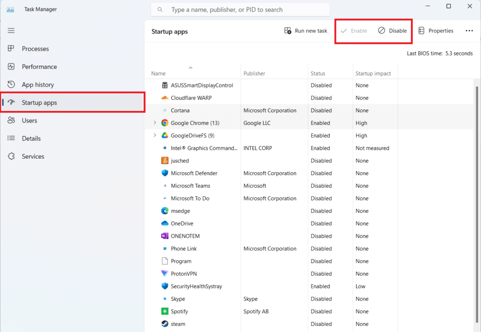
Task: Click Run new task
Action: coord(306,31)
